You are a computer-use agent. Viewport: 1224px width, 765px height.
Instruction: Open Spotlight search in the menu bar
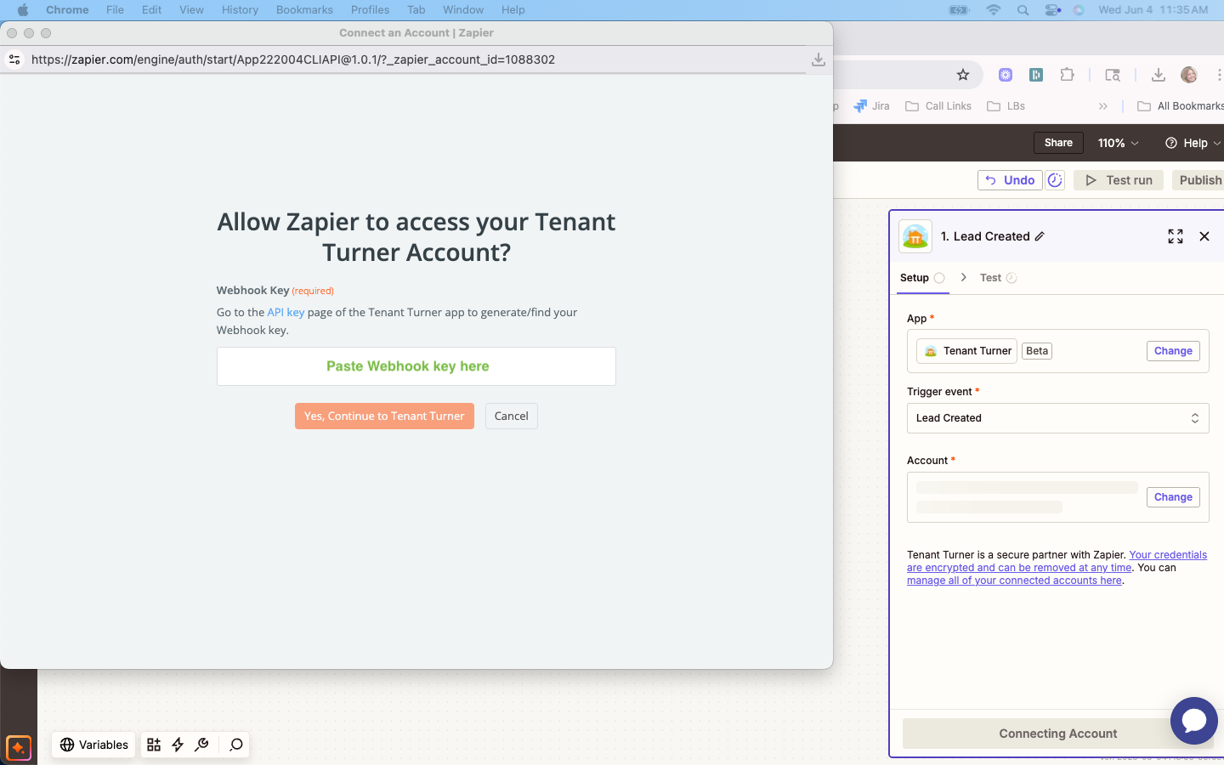[x=1023, y=10]
